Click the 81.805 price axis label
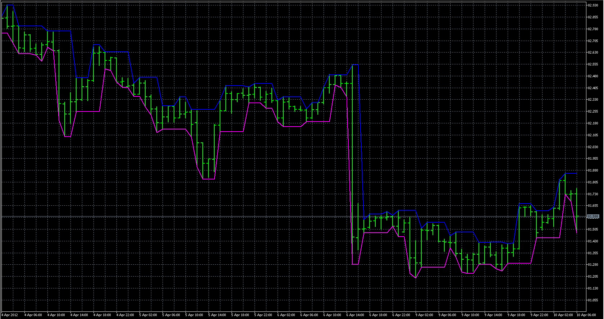 click(593, 182)
